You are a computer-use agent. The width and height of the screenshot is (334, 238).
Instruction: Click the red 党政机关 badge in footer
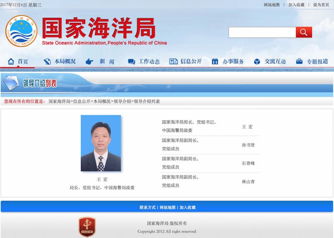87,227
